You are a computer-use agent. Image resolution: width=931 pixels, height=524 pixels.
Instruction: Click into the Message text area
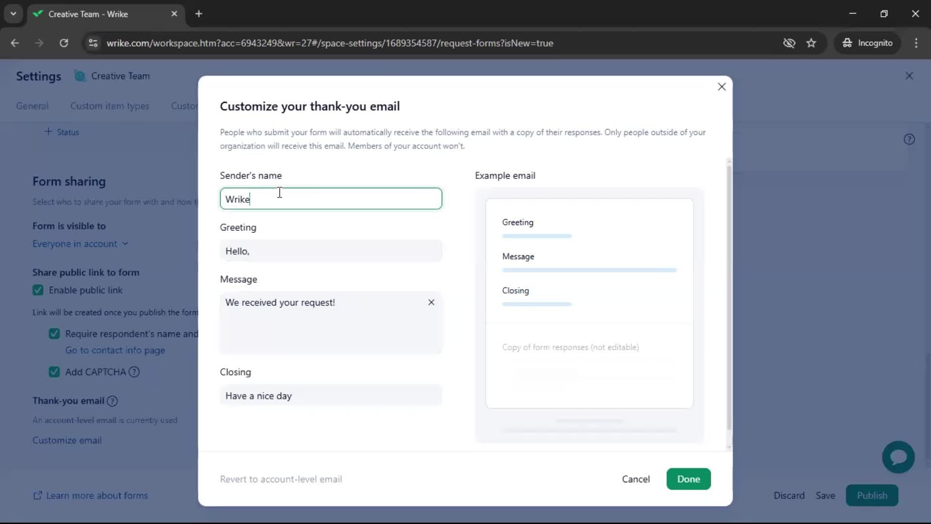[x=331, y=323]
